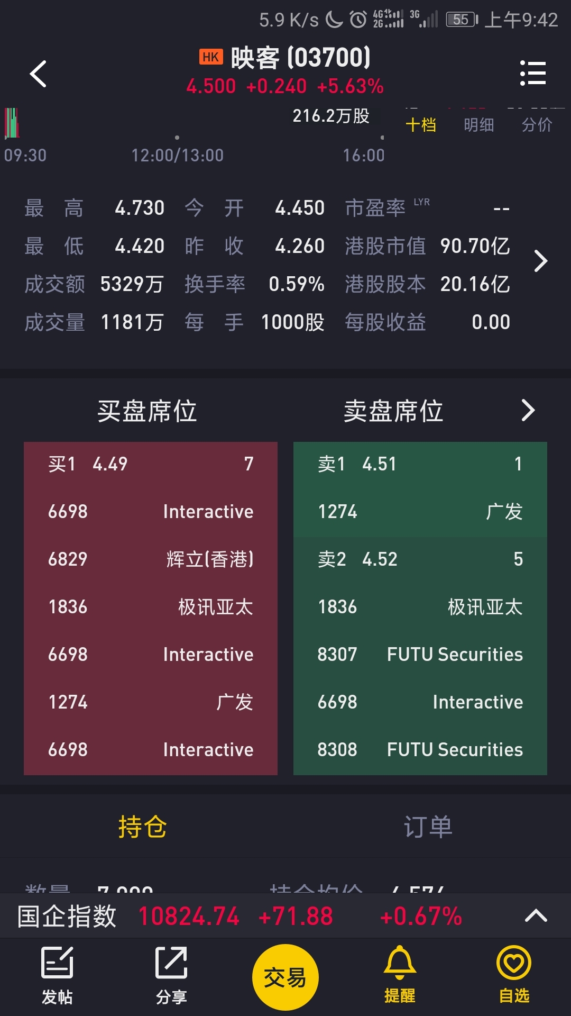Viewport: 571px width, 1016px height.
Task: Tap the back arrow icon
Action: 38,74
